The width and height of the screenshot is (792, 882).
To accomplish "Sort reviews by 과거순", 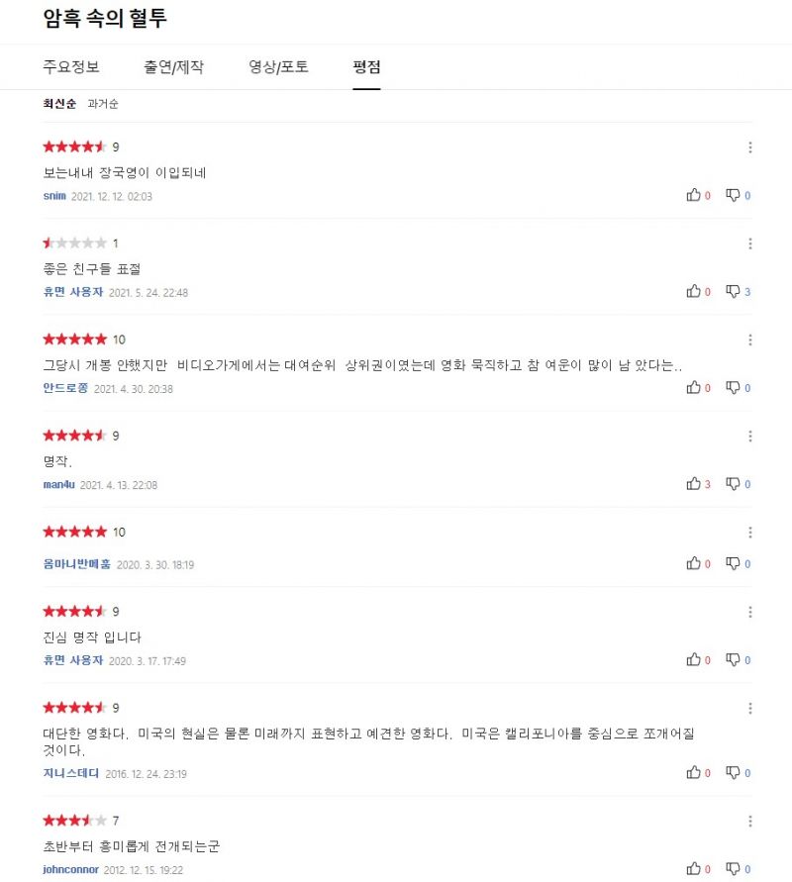I will pos(103,104).
